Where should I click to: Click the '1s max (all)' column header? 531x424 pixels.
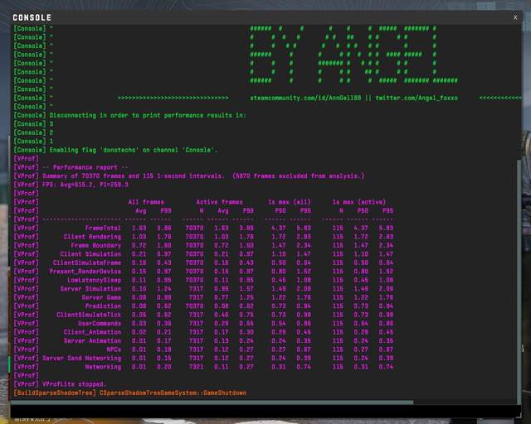pos(290,202)
